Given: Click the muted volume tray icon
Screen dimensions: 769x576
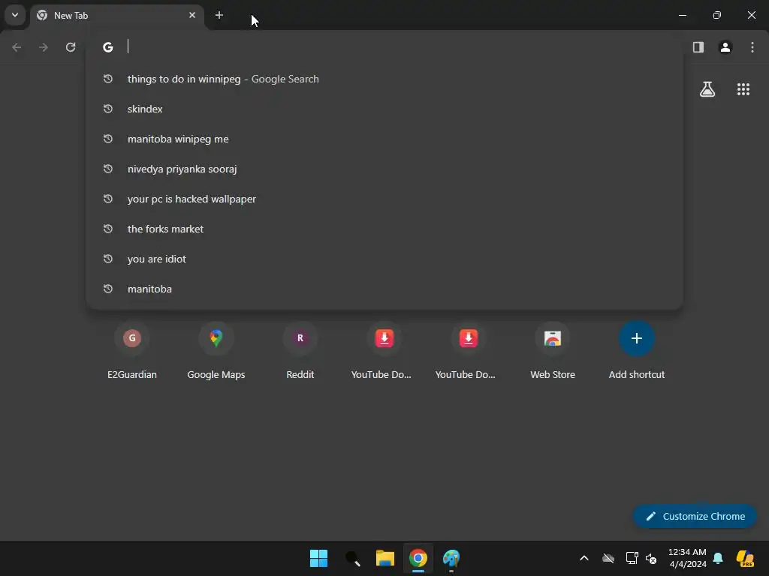Looking at the screenshot, I should [x=651, y=558].
